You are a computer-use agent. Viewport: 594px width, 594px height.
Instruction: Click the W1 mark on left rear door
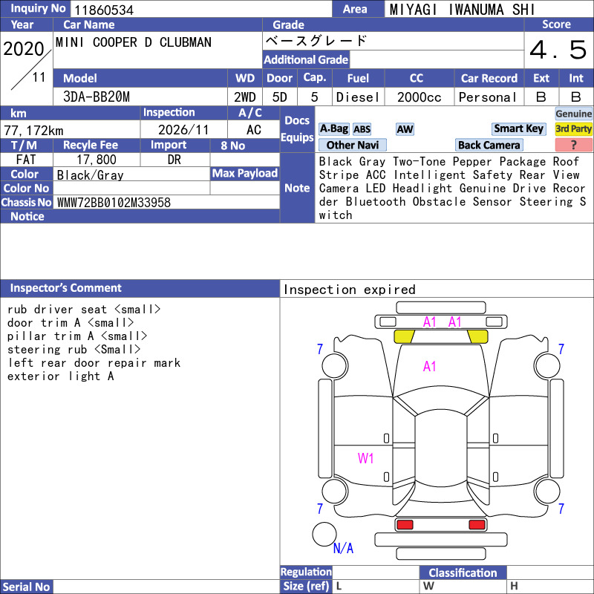point(365,458)
